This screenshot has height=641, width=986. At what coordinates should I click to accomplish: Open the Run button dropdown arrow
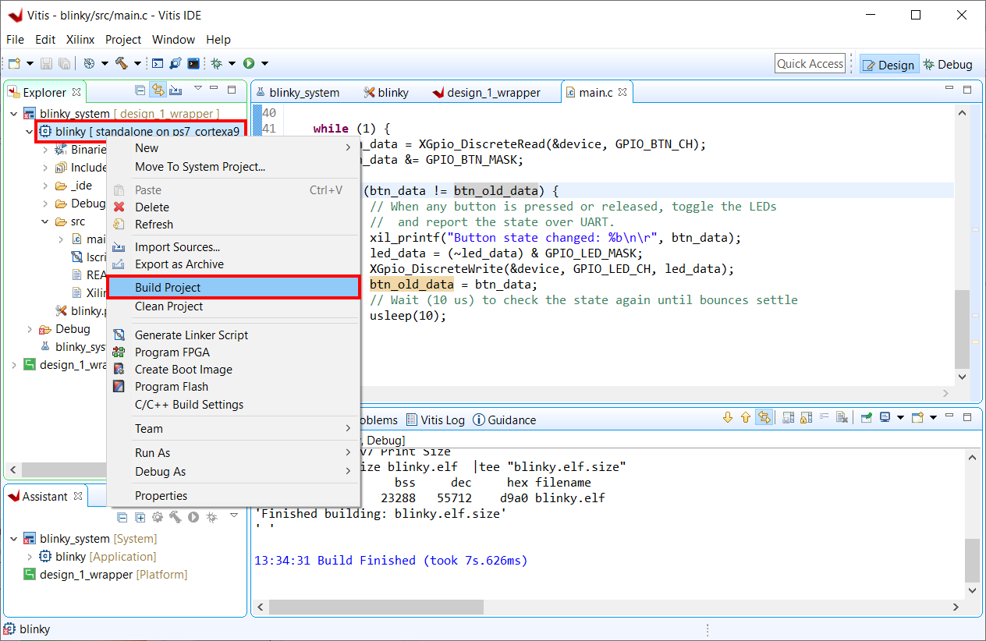[x=264, y=64]
